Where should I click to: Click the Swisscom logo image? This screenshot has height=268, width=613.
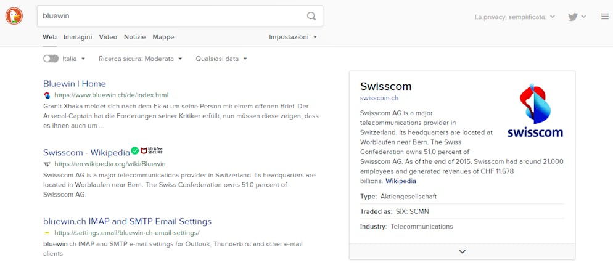[535, 110]
